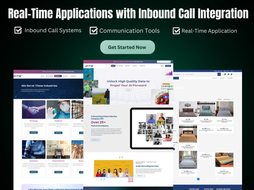Click the Rs.1760 grey bed sheet product image
This screenshot has height=190, width=254.
pyautogui.click(x=188, y=109)
